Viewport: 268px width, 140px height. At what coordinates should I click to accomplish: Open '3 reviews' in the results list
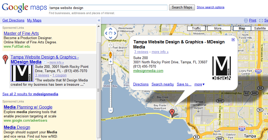coord(42,75)
